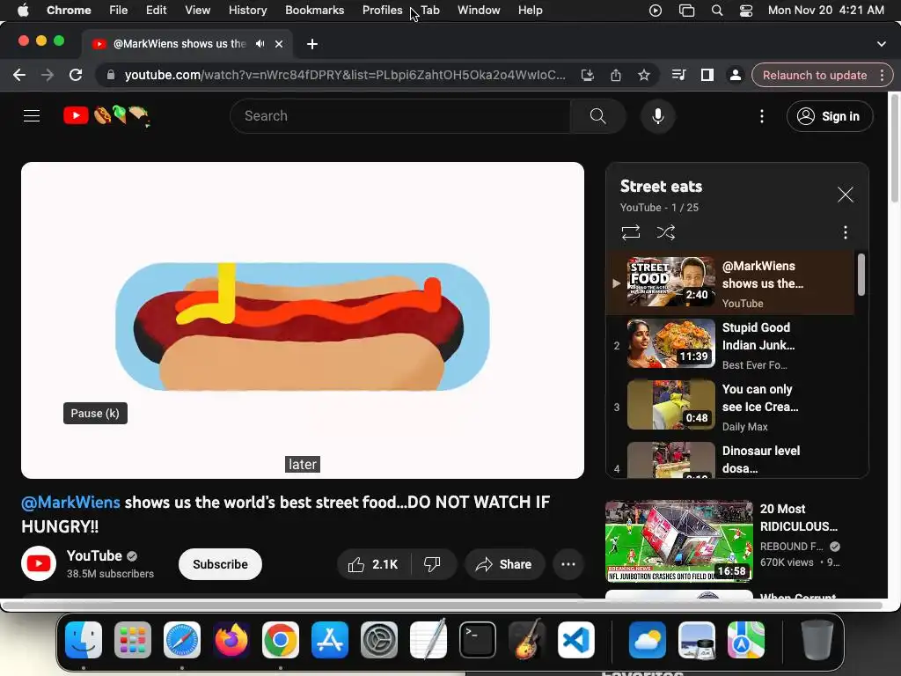
Task: Close the Street eats playlist panel
Action: click(x=845, y=195)
